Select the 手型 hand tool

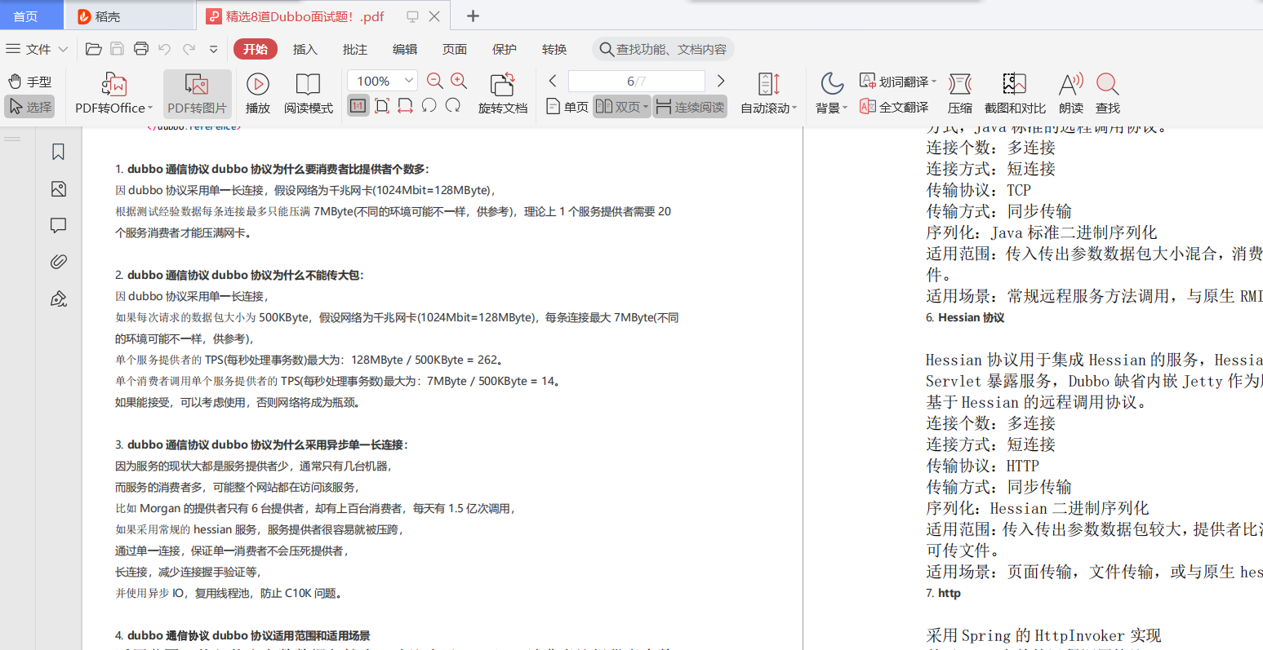coord(30,82)
